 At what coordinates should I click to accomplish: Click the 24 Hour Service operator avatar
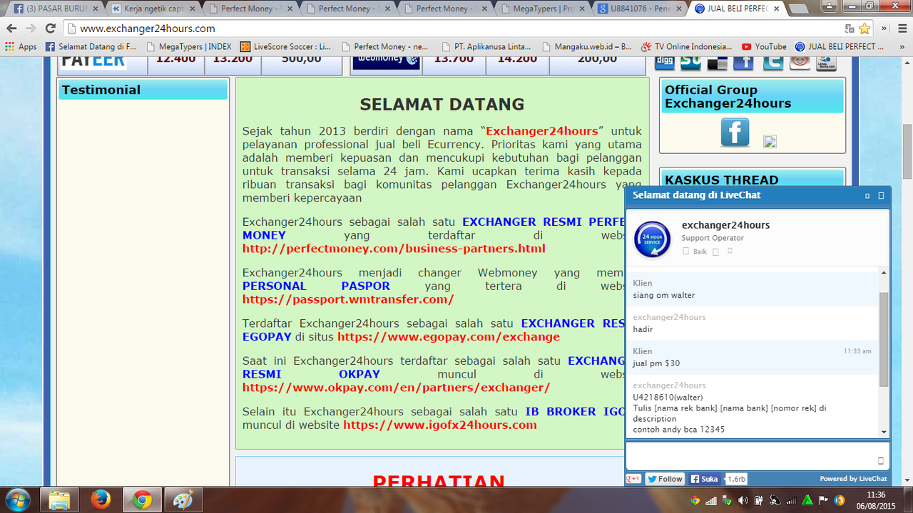tap(652, 239)
